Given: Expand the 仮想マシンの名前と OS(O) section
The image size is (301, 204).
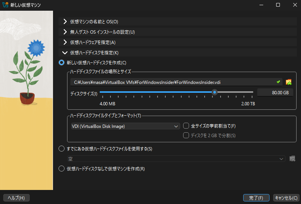Looking at the screenshot, I should [178, 22].
